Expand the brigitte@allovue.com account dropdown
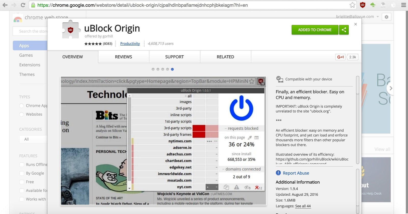The height and width of the screenshot is (214, 408). [x=357, y=17]
